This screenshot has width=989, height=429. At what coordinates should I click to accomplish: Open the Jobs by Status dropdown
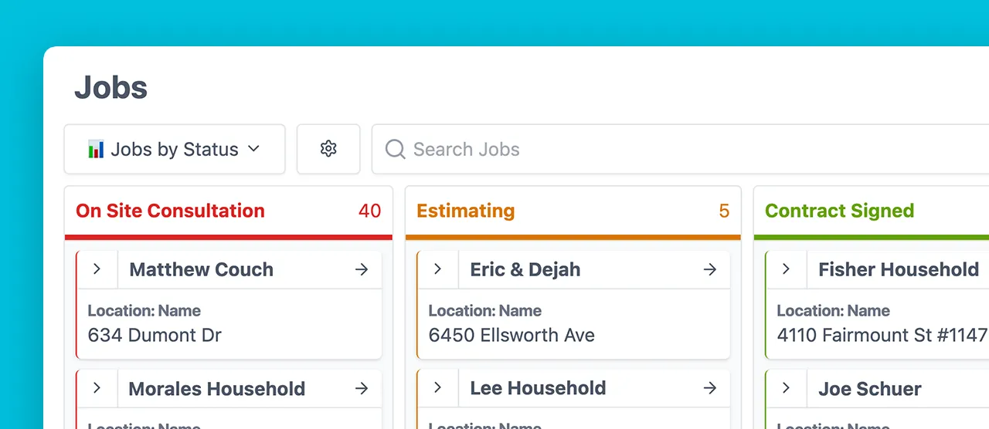[175, 149]
